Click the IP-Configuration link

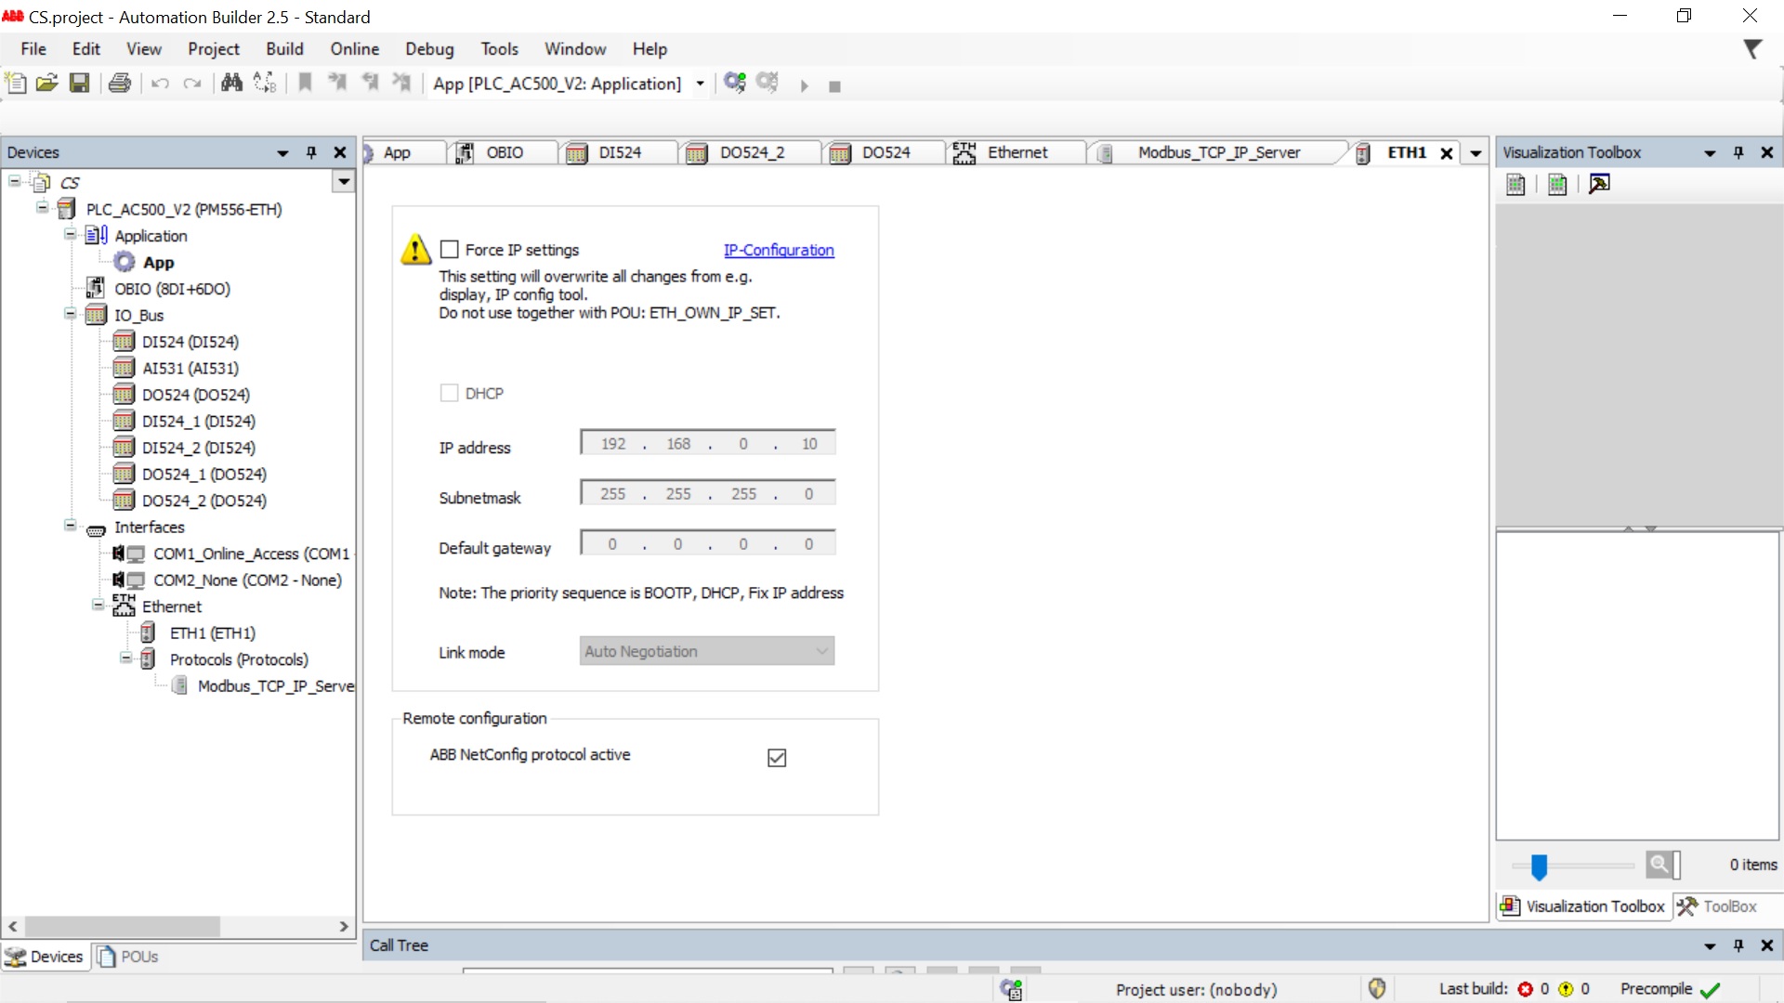coord(779,250)
